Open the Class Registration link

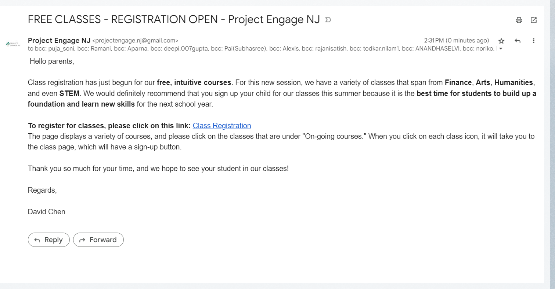pyautogui.click(x=222, y=126)
